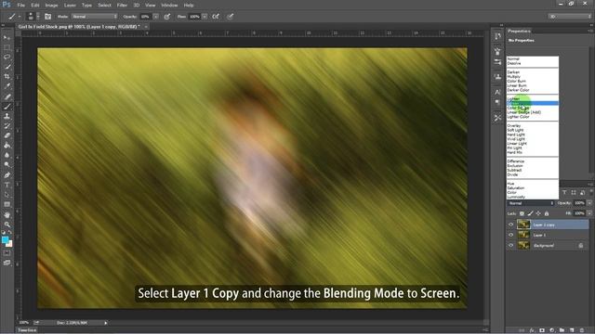This screenshot has height=334, width=595.
Task: Open the layer Fill arrow
Action: tap(589, 213)
